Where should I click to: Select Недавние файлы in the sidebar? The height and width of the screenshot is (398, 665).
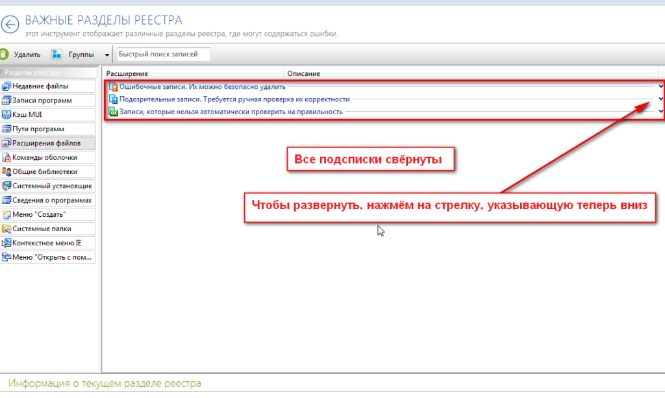(x=47, y=86)
